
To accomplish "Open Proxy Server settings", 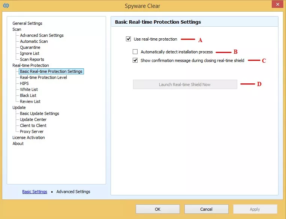I will [32, 131].
